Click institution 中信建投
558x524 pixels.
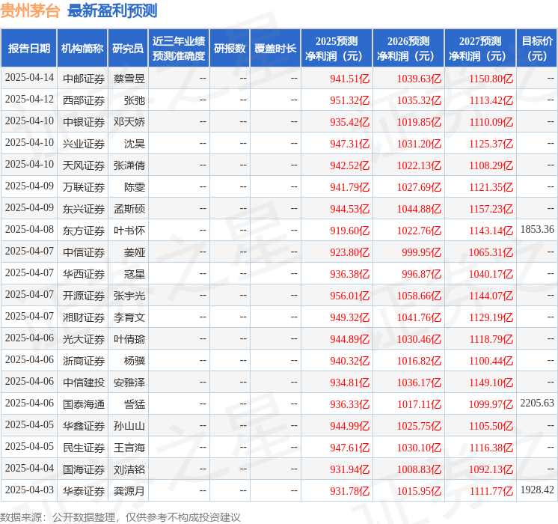[84, 383]
